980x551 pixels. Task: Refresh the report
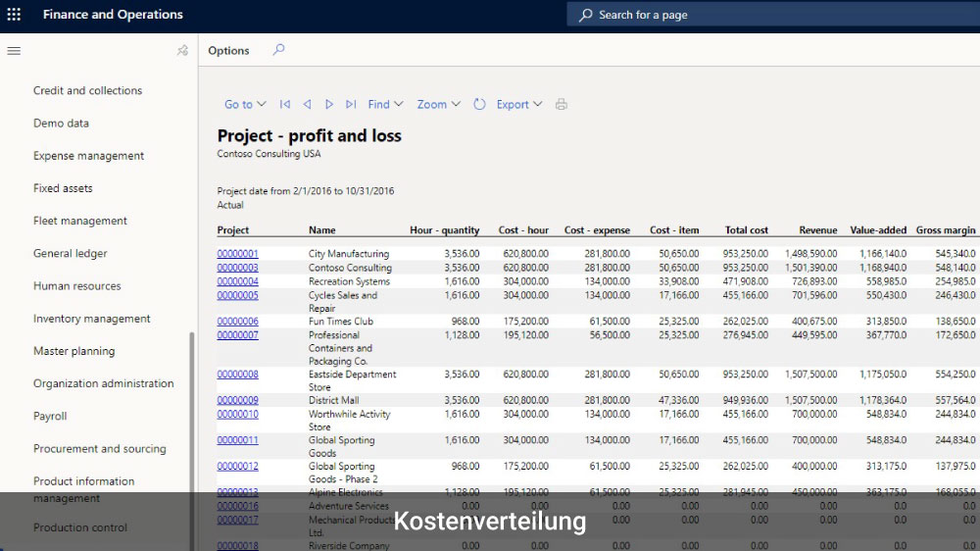point(479,105)
